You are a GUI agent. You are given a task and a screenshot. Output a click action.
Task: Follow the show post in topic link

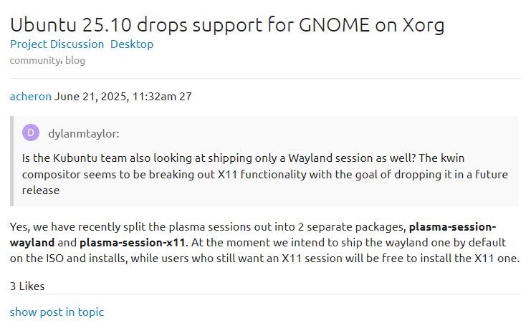pos(57,312)
